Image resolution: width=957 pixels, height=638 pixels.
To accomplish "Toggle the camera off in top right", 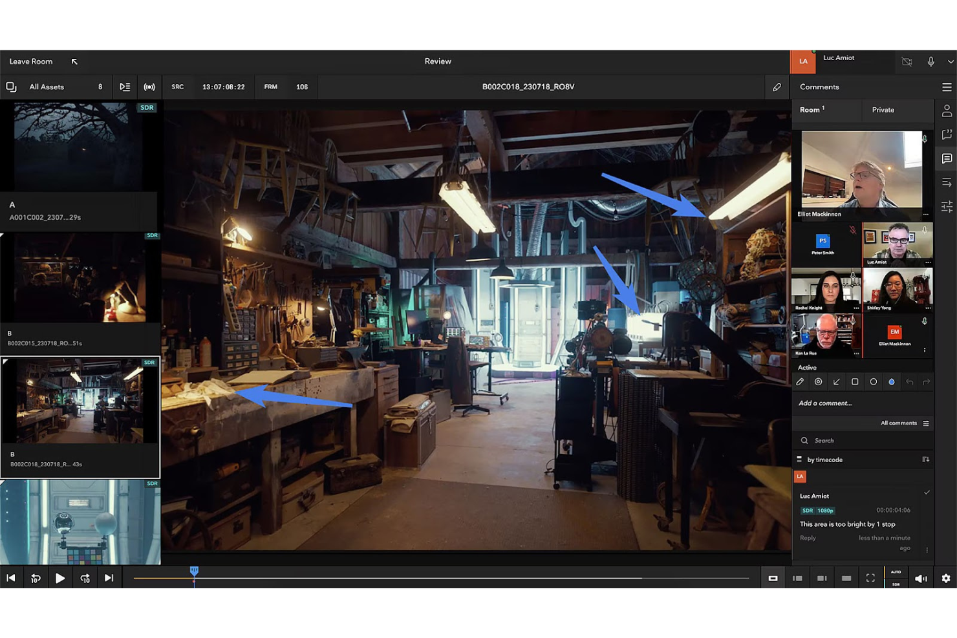I will (x=907, y=61).
